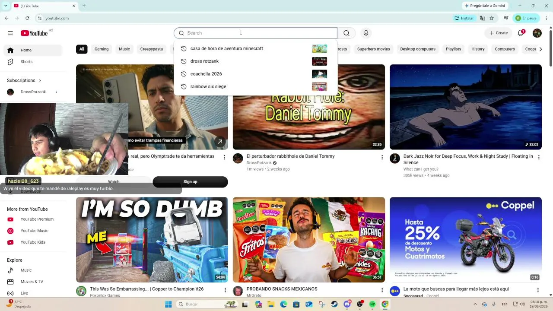Select the Music category chip

coord(124,49)
